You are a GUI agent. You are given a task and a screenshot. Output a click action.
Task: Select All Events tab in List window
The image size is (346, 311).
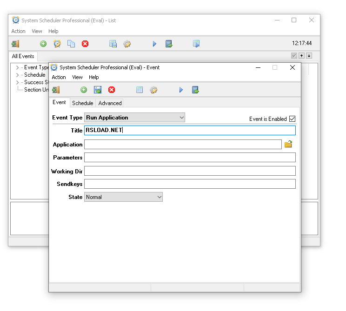[x=23, y=56]
